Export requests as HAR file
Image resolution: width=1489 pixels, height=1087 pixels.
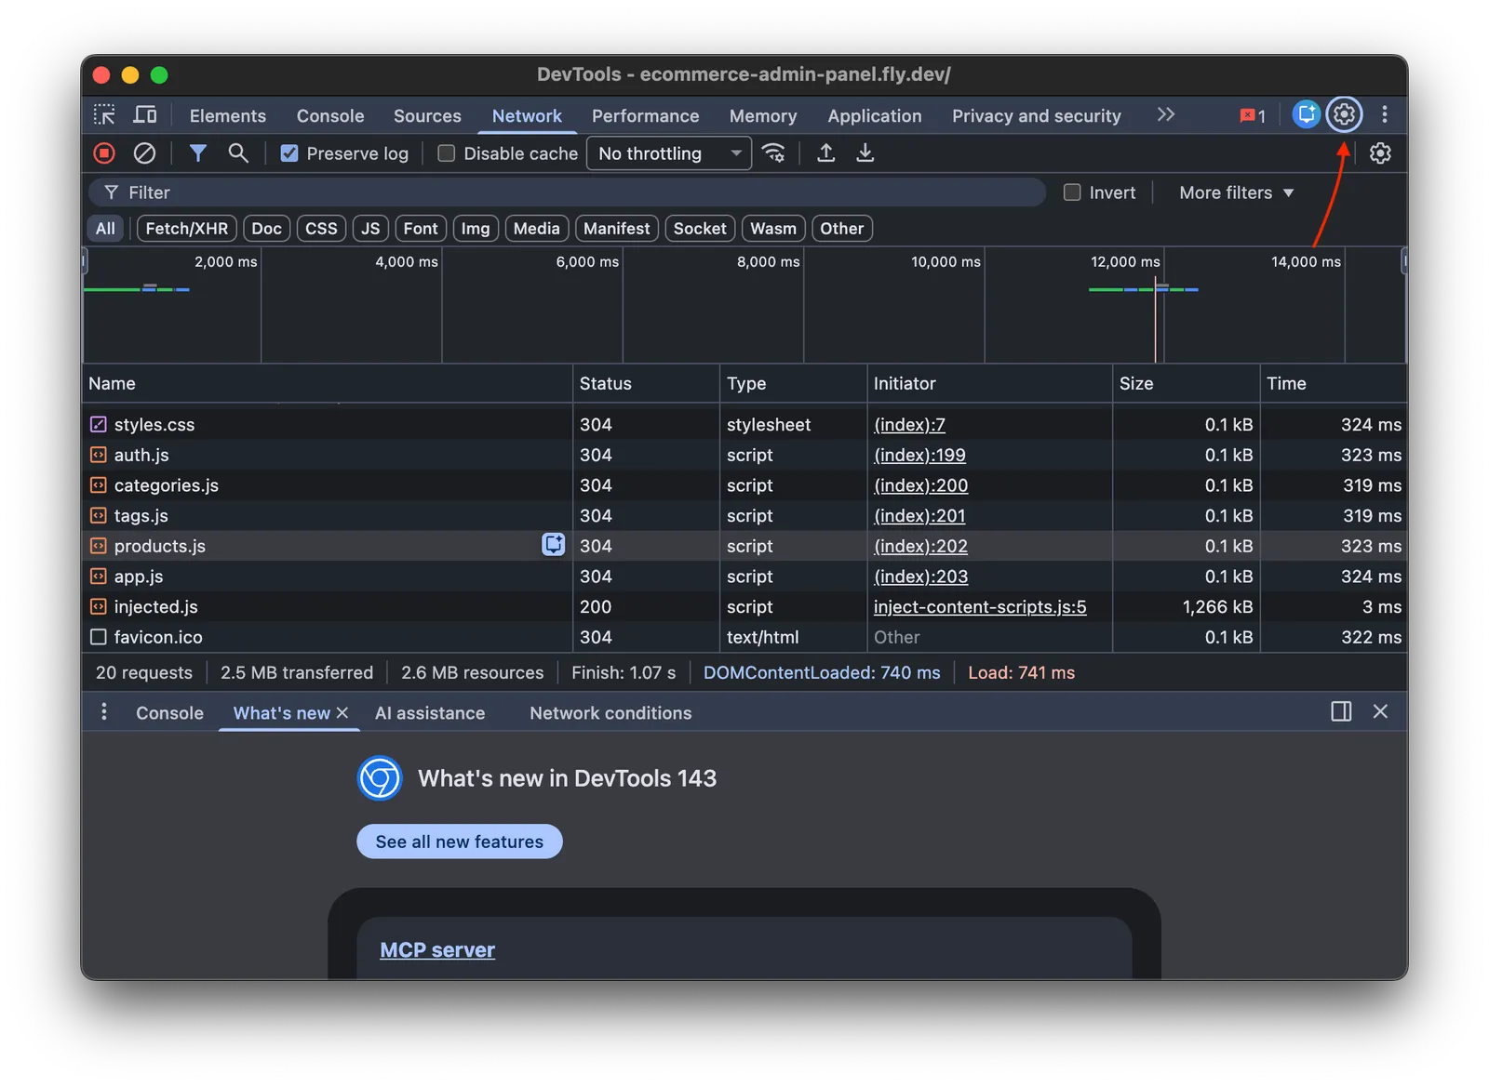coord(865,153)
